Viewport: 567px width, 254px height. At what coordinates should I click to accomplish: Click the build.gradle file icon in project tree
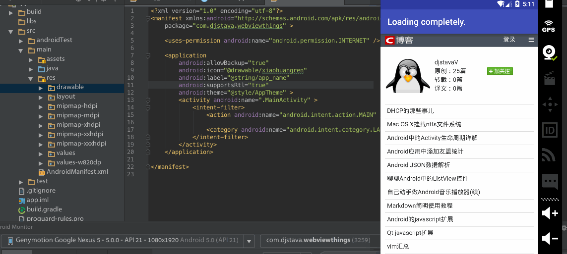tap(22, 209)
